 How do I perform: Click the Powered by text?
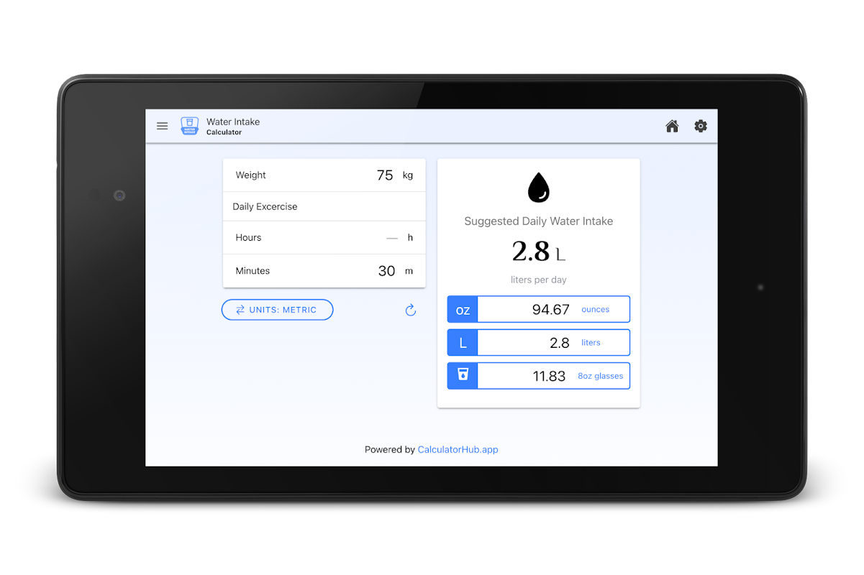click(390, 450)
